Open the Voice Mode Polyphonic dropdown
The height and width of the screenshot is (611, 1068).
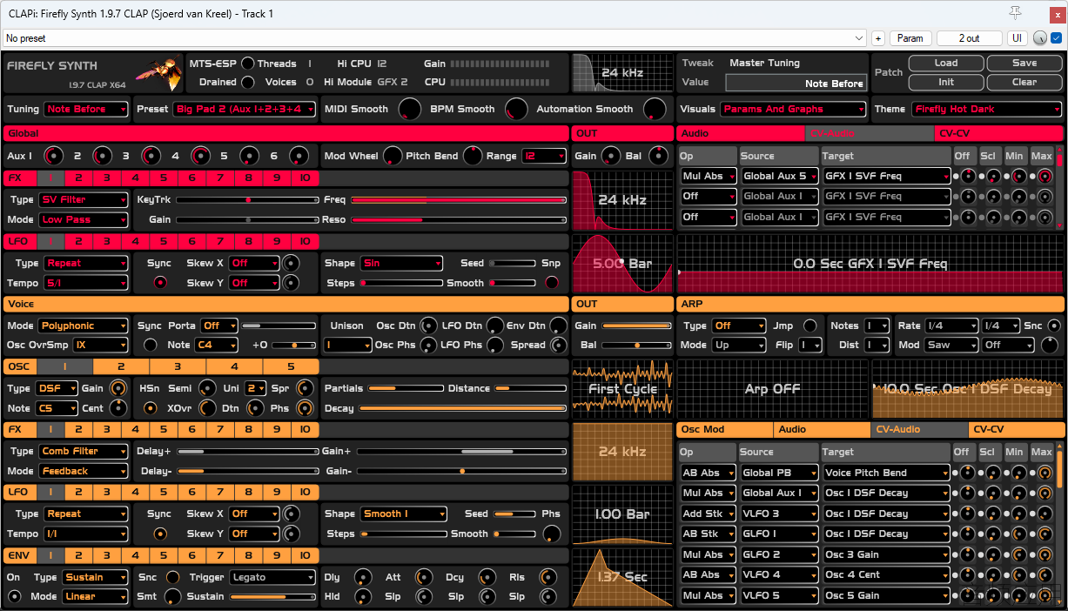84,326
